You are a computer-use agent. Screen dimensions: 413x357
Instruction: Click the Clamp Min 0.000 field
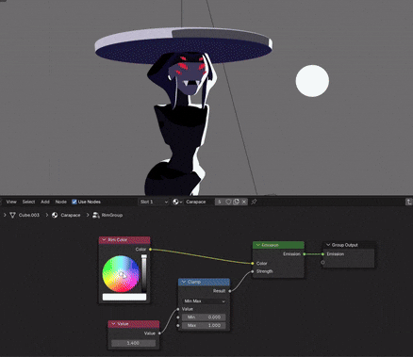[204, 317]
